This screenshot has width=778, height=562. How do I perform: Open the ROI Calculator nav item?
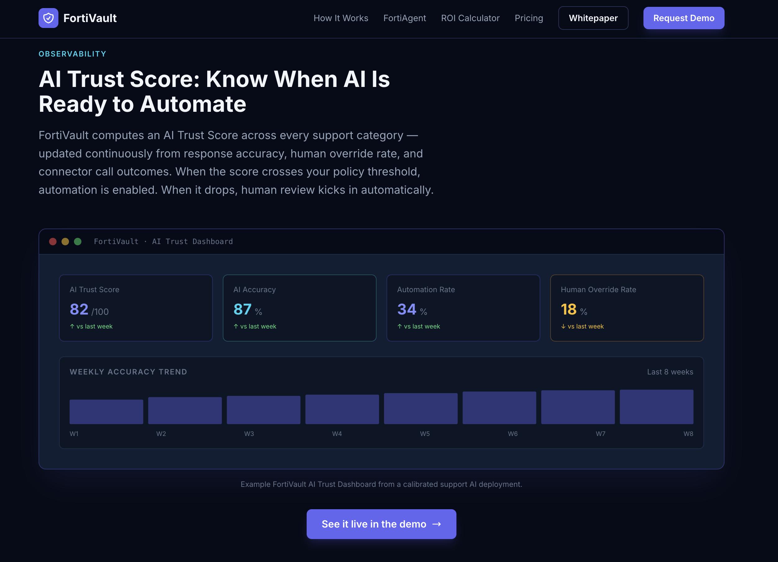click(x=470, y=18)
